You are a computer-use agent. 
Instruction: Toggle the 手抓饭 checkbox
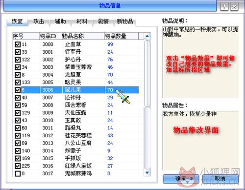18,158
